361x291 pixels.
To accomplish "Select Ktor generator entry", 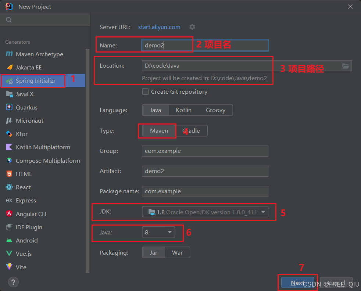I will [x=43, y=134].
